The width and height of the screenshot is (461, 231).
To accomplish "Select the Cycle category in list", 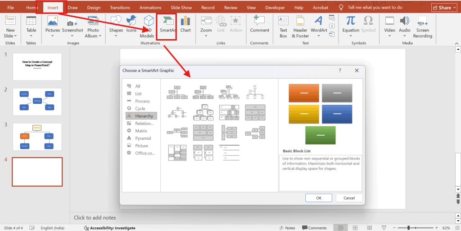I will click(x=140, y=108).
